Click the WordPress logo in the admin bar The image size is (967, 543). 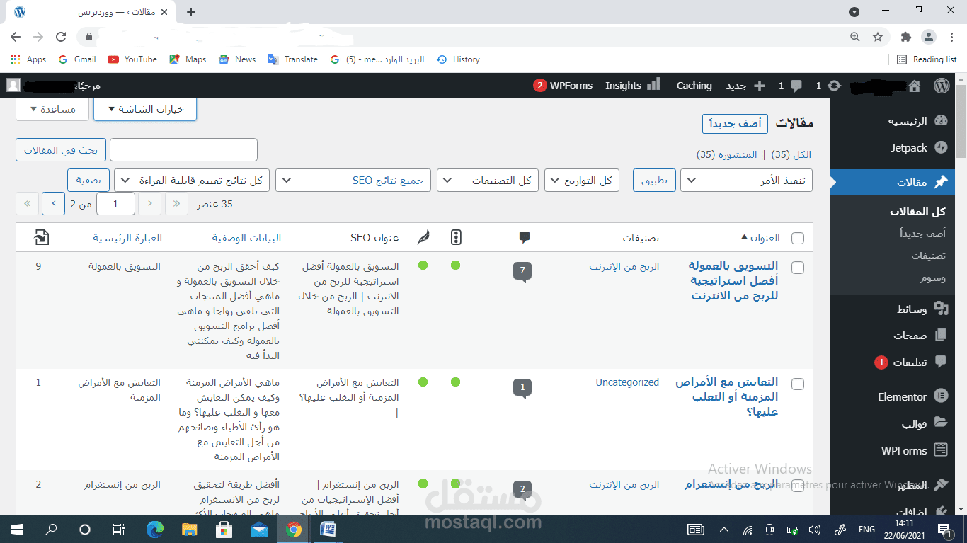pos(942,86)
